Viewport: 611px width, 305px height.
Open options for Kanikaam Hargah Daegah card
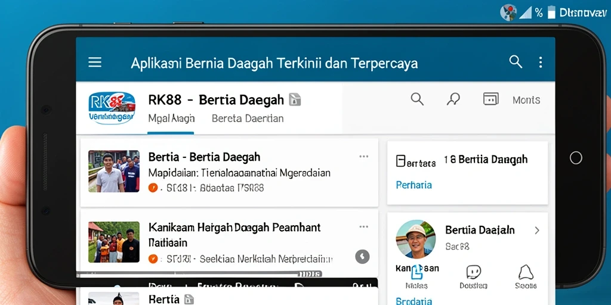pyautogui.click(x=363, y=227)
